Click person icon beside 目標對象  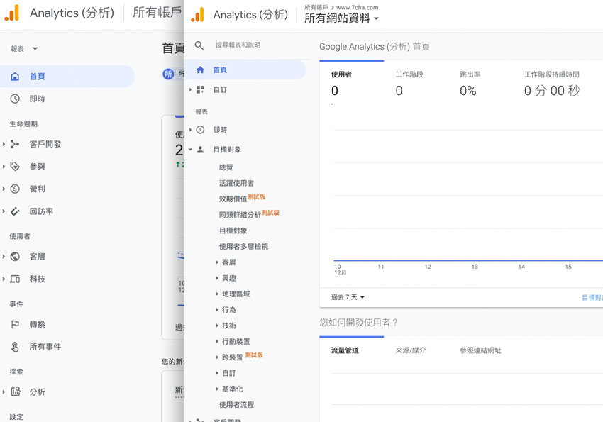[200, 150]
